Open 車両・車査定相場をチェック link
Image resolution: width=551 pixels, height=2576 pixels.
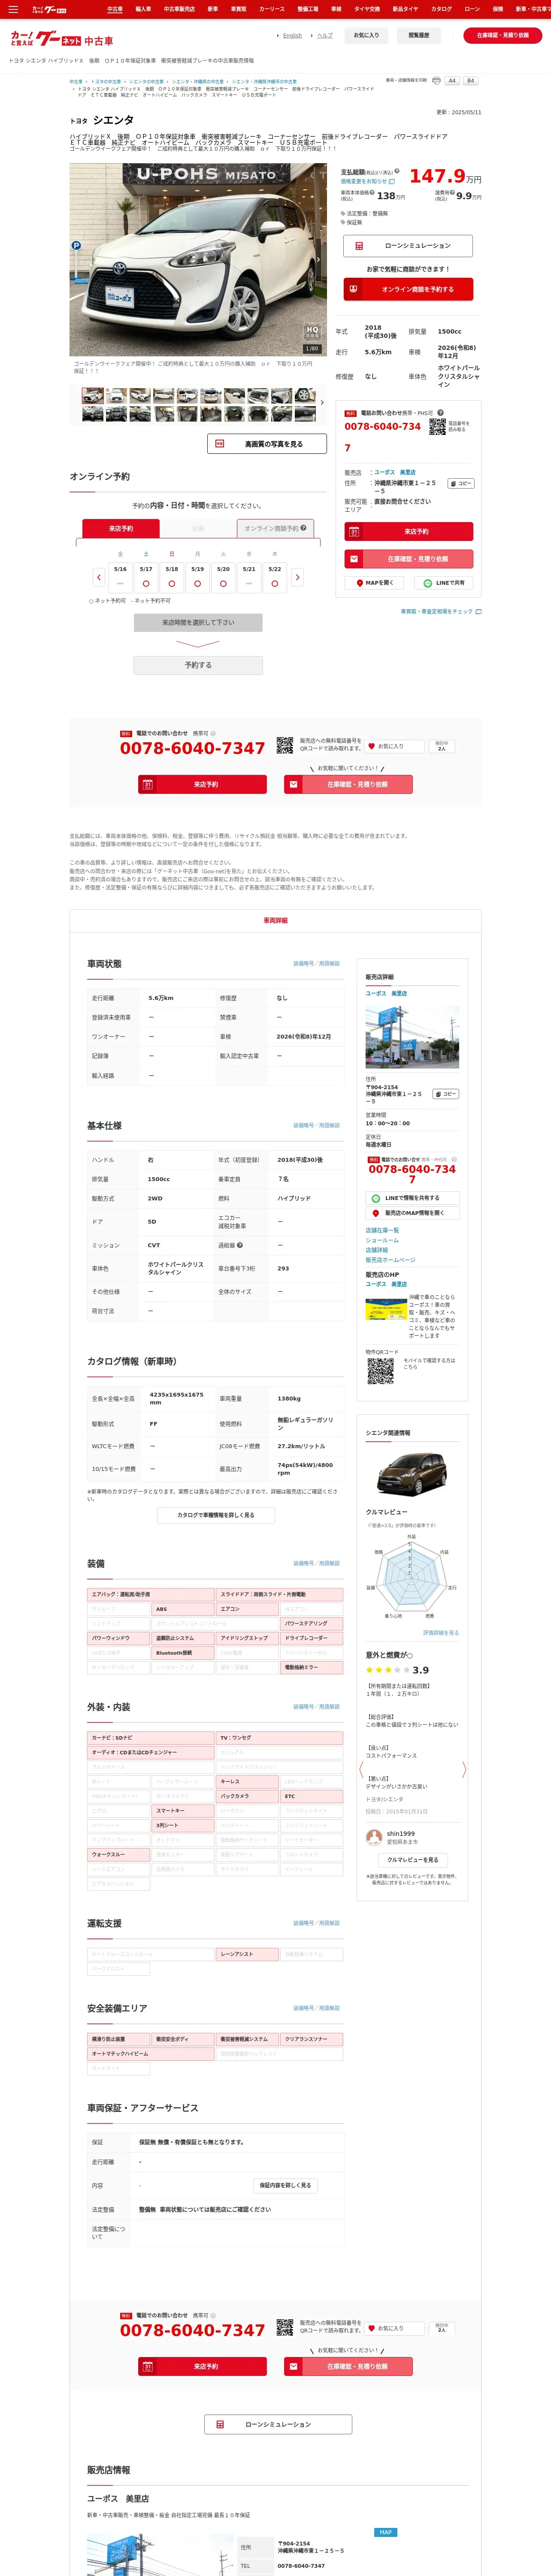point(441,611)
